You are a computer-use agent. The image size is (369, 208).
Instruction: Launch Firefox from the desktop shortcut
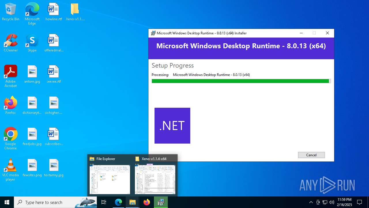click(11, 106)
